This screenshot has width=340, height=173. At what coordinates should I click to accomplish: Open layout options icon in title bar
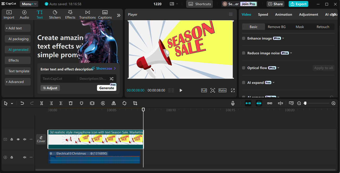click(x=172, y=4)
